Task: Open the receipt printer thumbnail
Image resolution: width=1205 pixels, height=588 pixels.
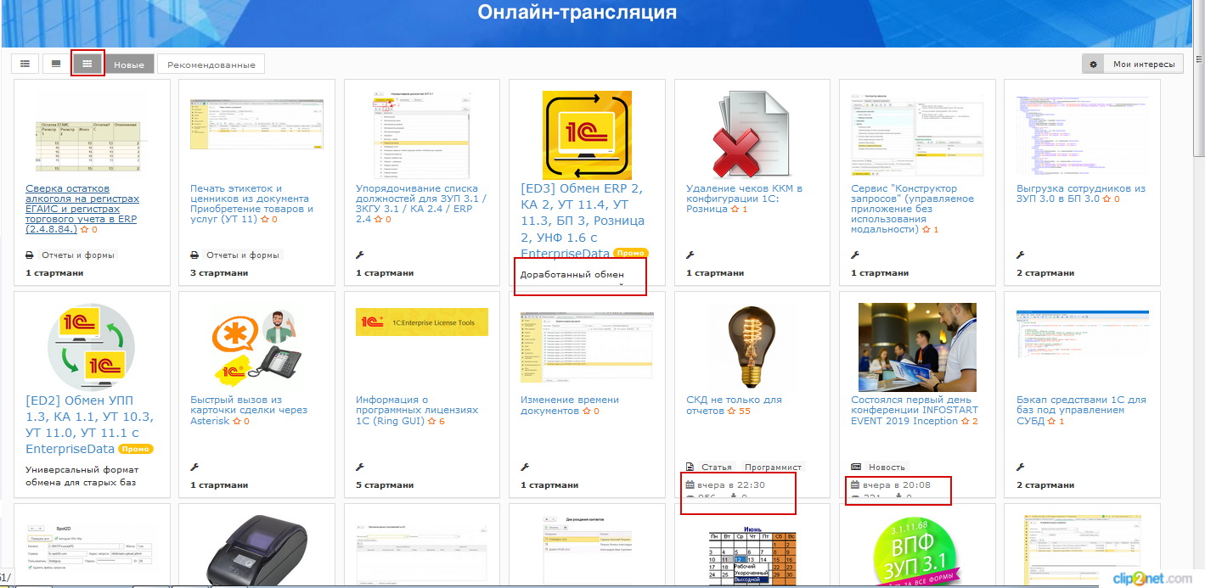Action: (257, 551)
